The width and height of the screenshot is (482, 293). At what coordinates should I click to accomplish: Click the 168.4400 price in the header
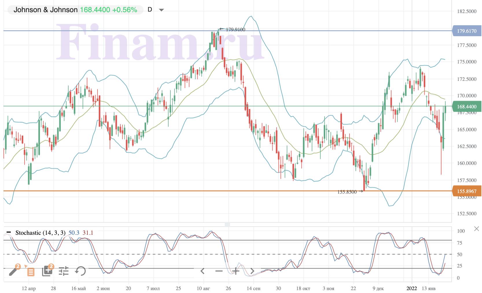pyautogui.click(x=95, y=10)
